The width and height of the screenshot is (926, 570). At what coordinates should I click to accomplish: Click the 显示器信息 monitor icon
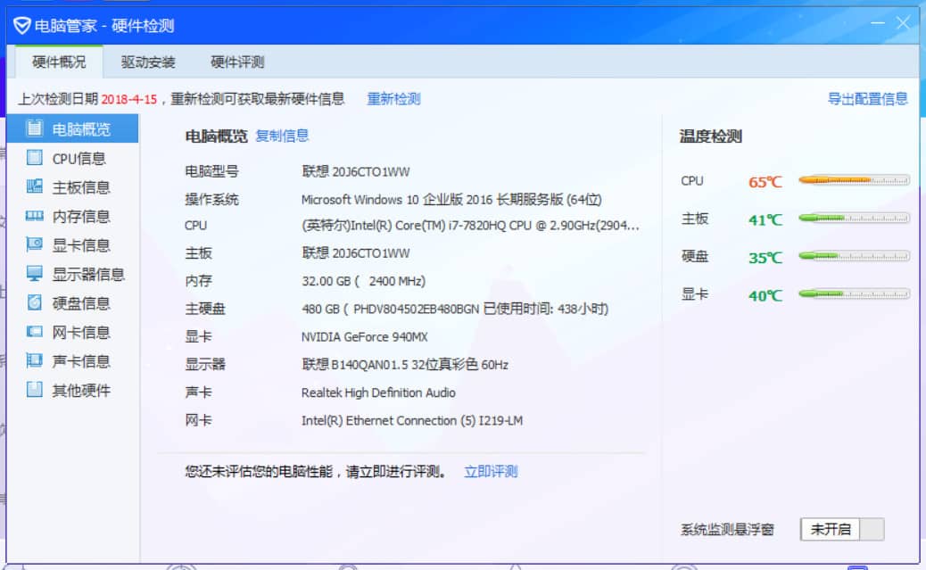(34, 274)
